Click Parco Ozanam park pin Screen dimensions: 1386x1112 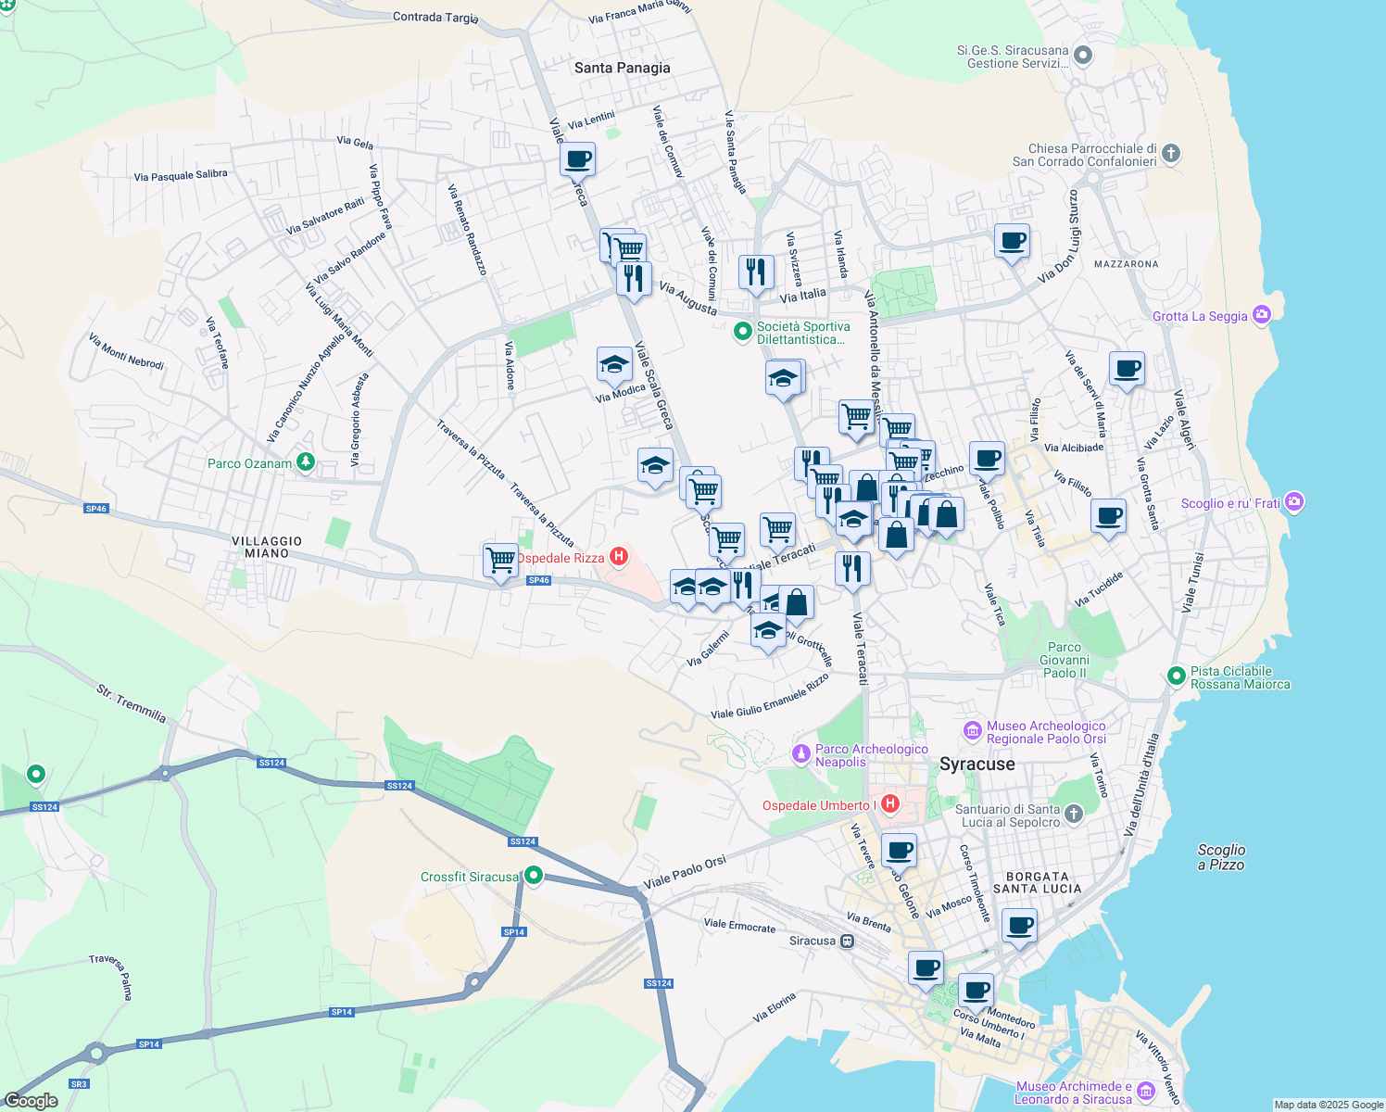306,462
